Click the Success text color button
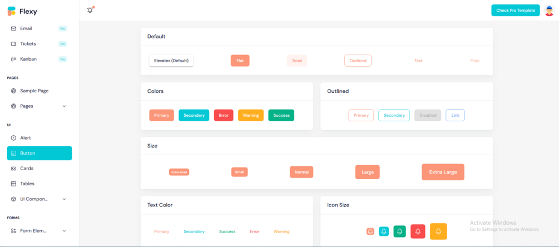Image resolution: width=559 pixels, height=247 pixels. pos(227,231)
